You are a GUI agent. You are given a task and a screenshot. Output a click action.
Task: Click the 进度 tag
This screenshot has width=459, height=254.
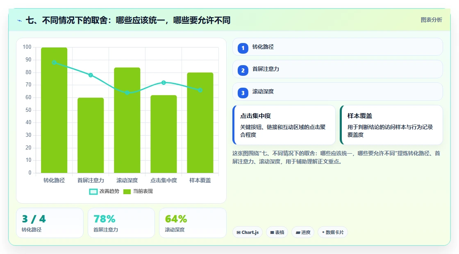point(303,232)
